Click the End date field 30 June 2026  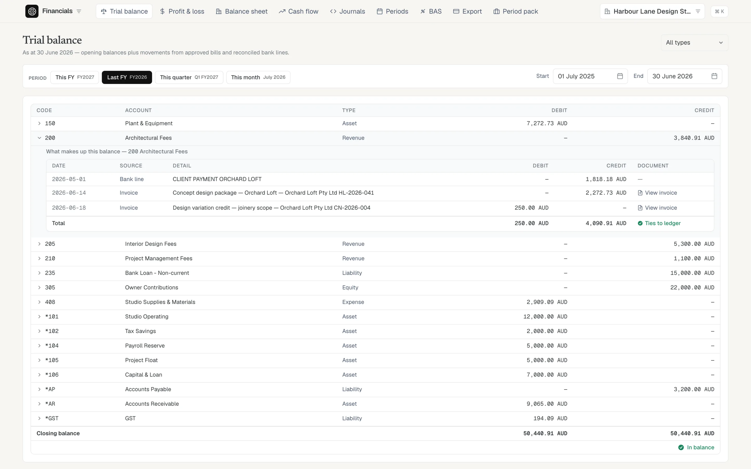click(x=684, y=76)
